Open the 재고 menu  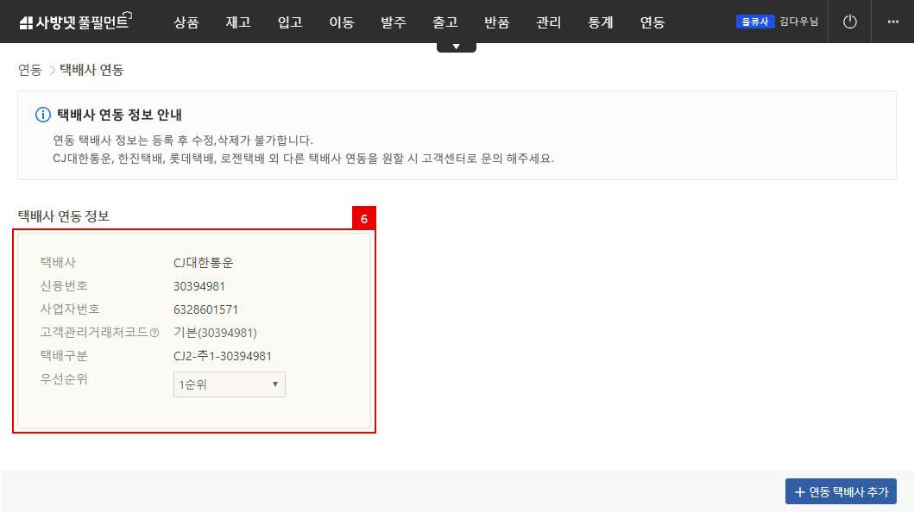point(237,22)
